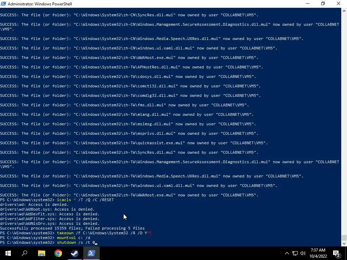Click the zh-CN SecureAssessment.Diagnostics.dll.mui line
The width and height of the screenshot is (347, 260).
(x=170, y=27)
